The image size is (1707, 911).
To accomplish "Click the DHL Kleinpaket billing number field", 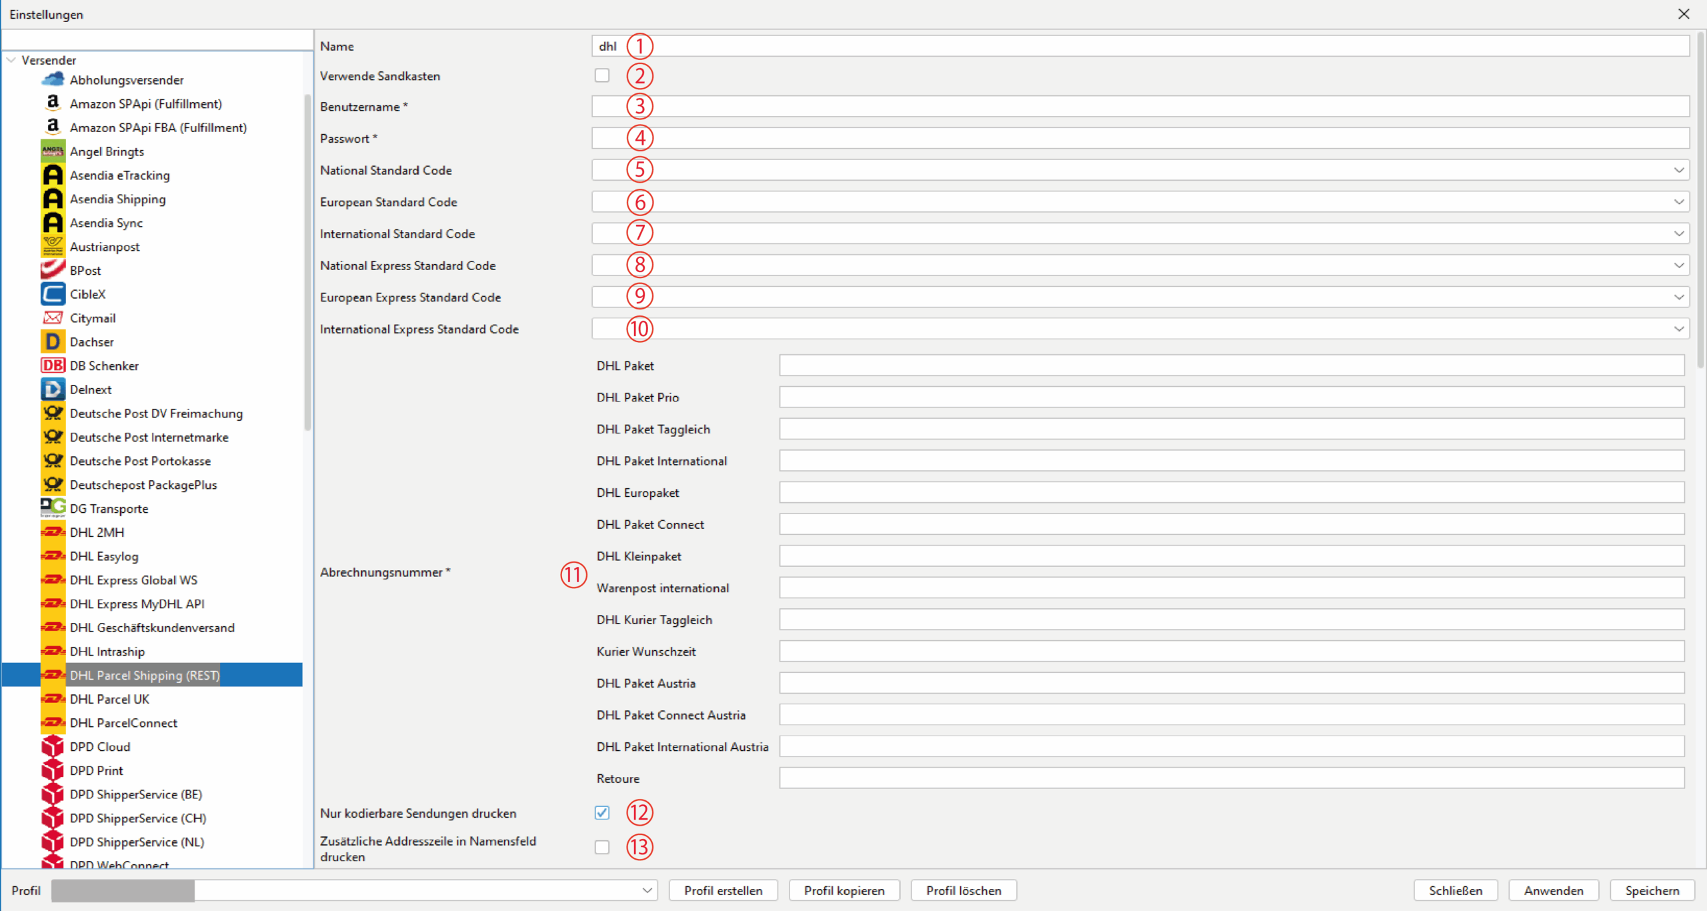I will point(1232,556).
